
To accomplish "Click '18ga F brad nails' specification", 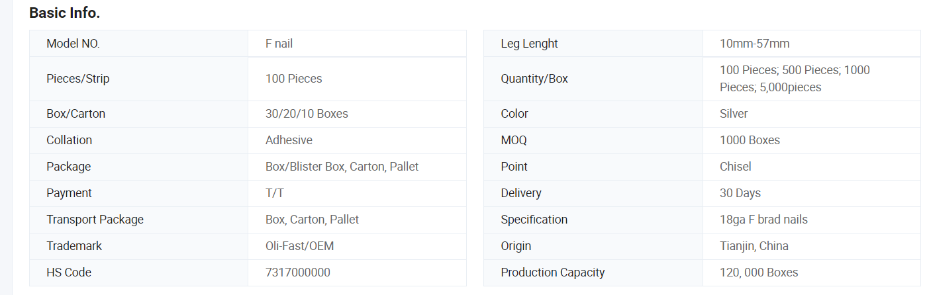I will click(x=763, y=220).
